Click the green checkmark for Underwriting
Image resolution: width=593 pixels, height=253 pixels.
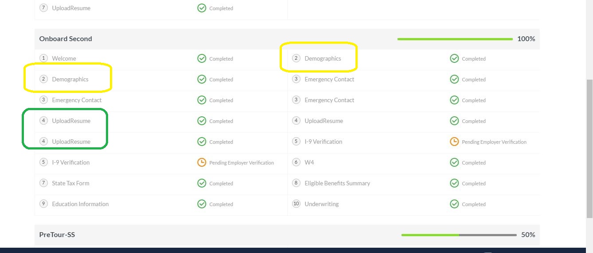coord(454,204)
